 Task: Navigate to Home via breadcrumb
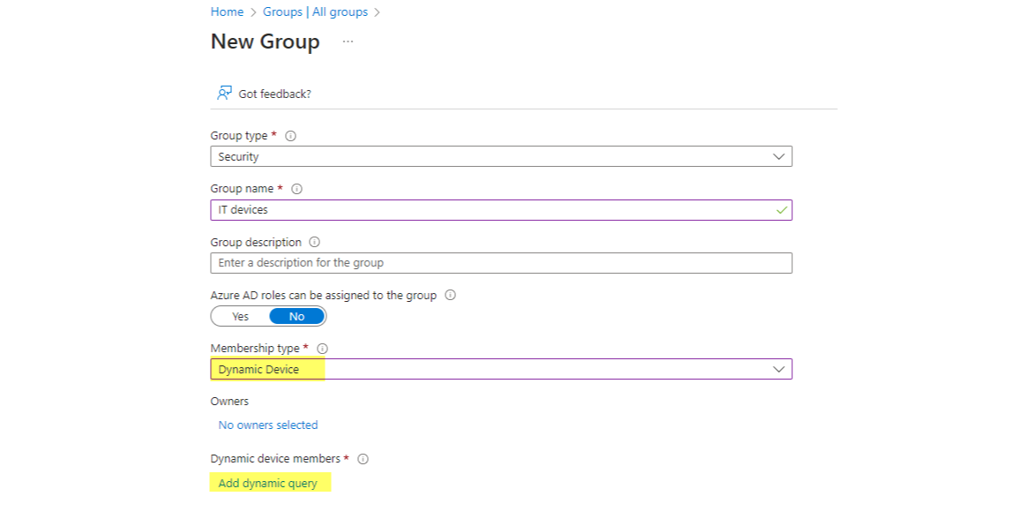point(226,11)
